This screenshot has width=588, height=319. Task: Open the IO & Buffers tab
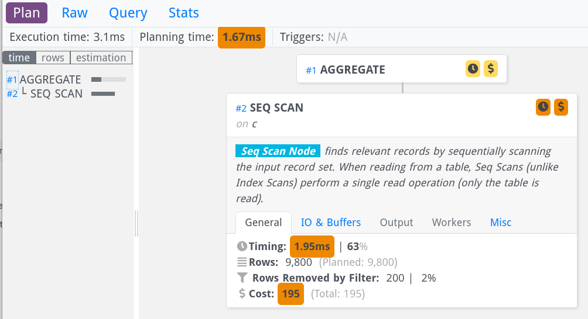pos(330,223)
